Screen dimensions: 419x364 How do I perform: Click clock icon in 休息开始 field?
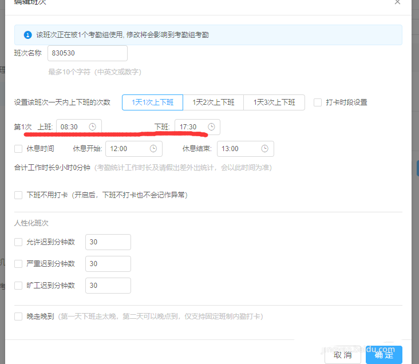(153, 148)
